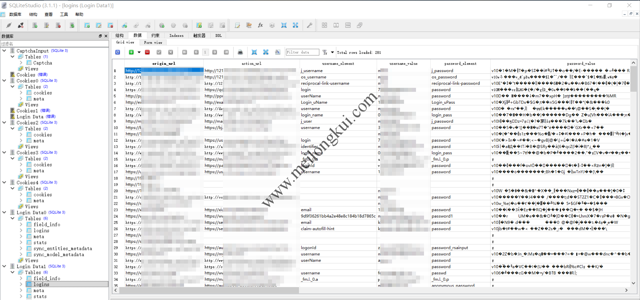Switch to the 结构 tab
Screen dimensions: 640x300
(119, 35)
